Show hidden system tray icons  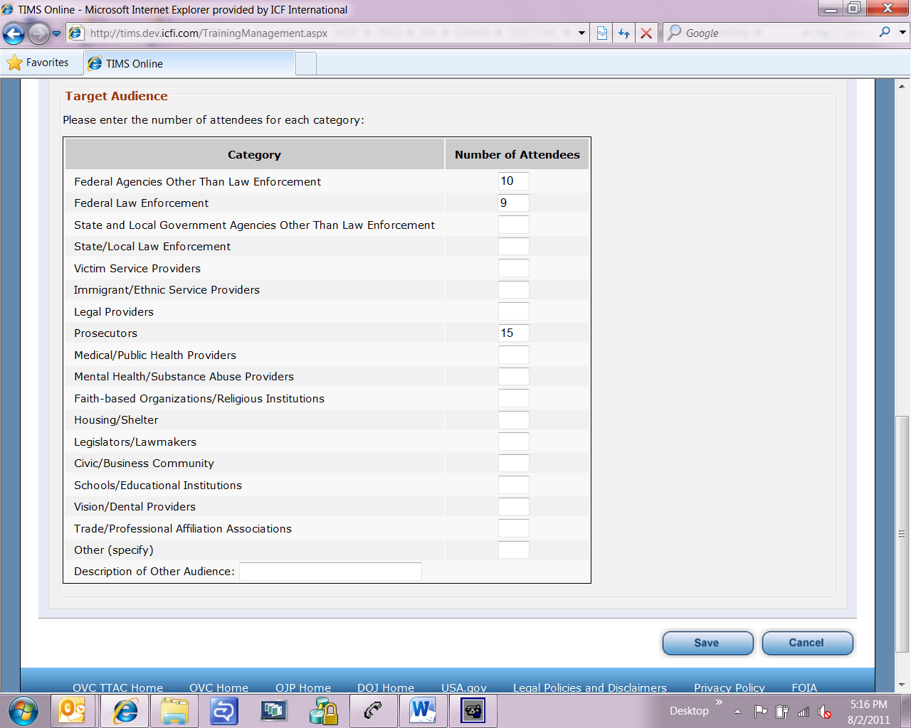click(738, 711)
